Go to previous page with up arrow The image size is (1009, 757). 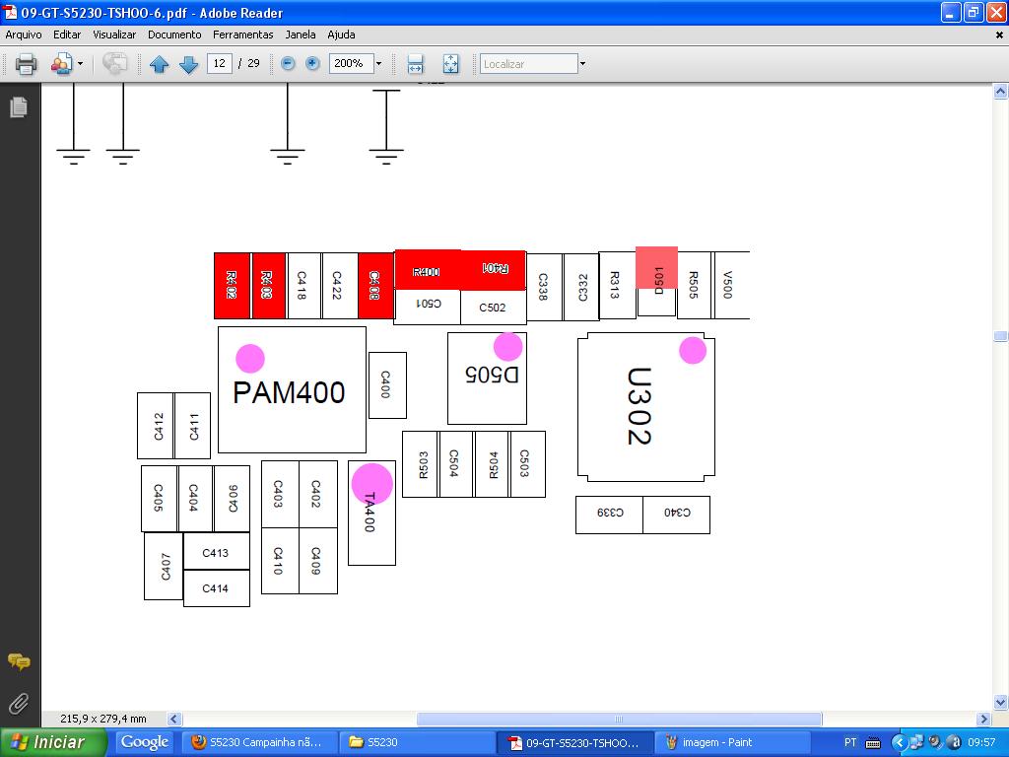click(x=159, y=64)
